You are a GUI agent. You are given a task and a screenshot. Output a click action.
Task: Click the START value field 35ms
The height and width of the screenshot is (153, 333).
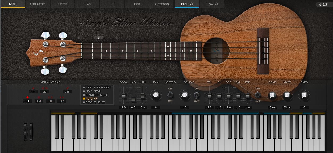pyautogui.click(x=287, y=107)
